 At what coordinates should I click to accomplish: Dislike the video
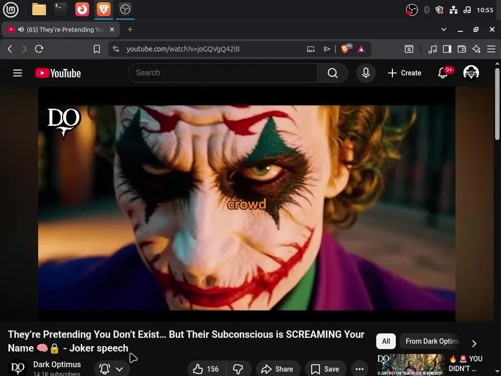point(238,369)
